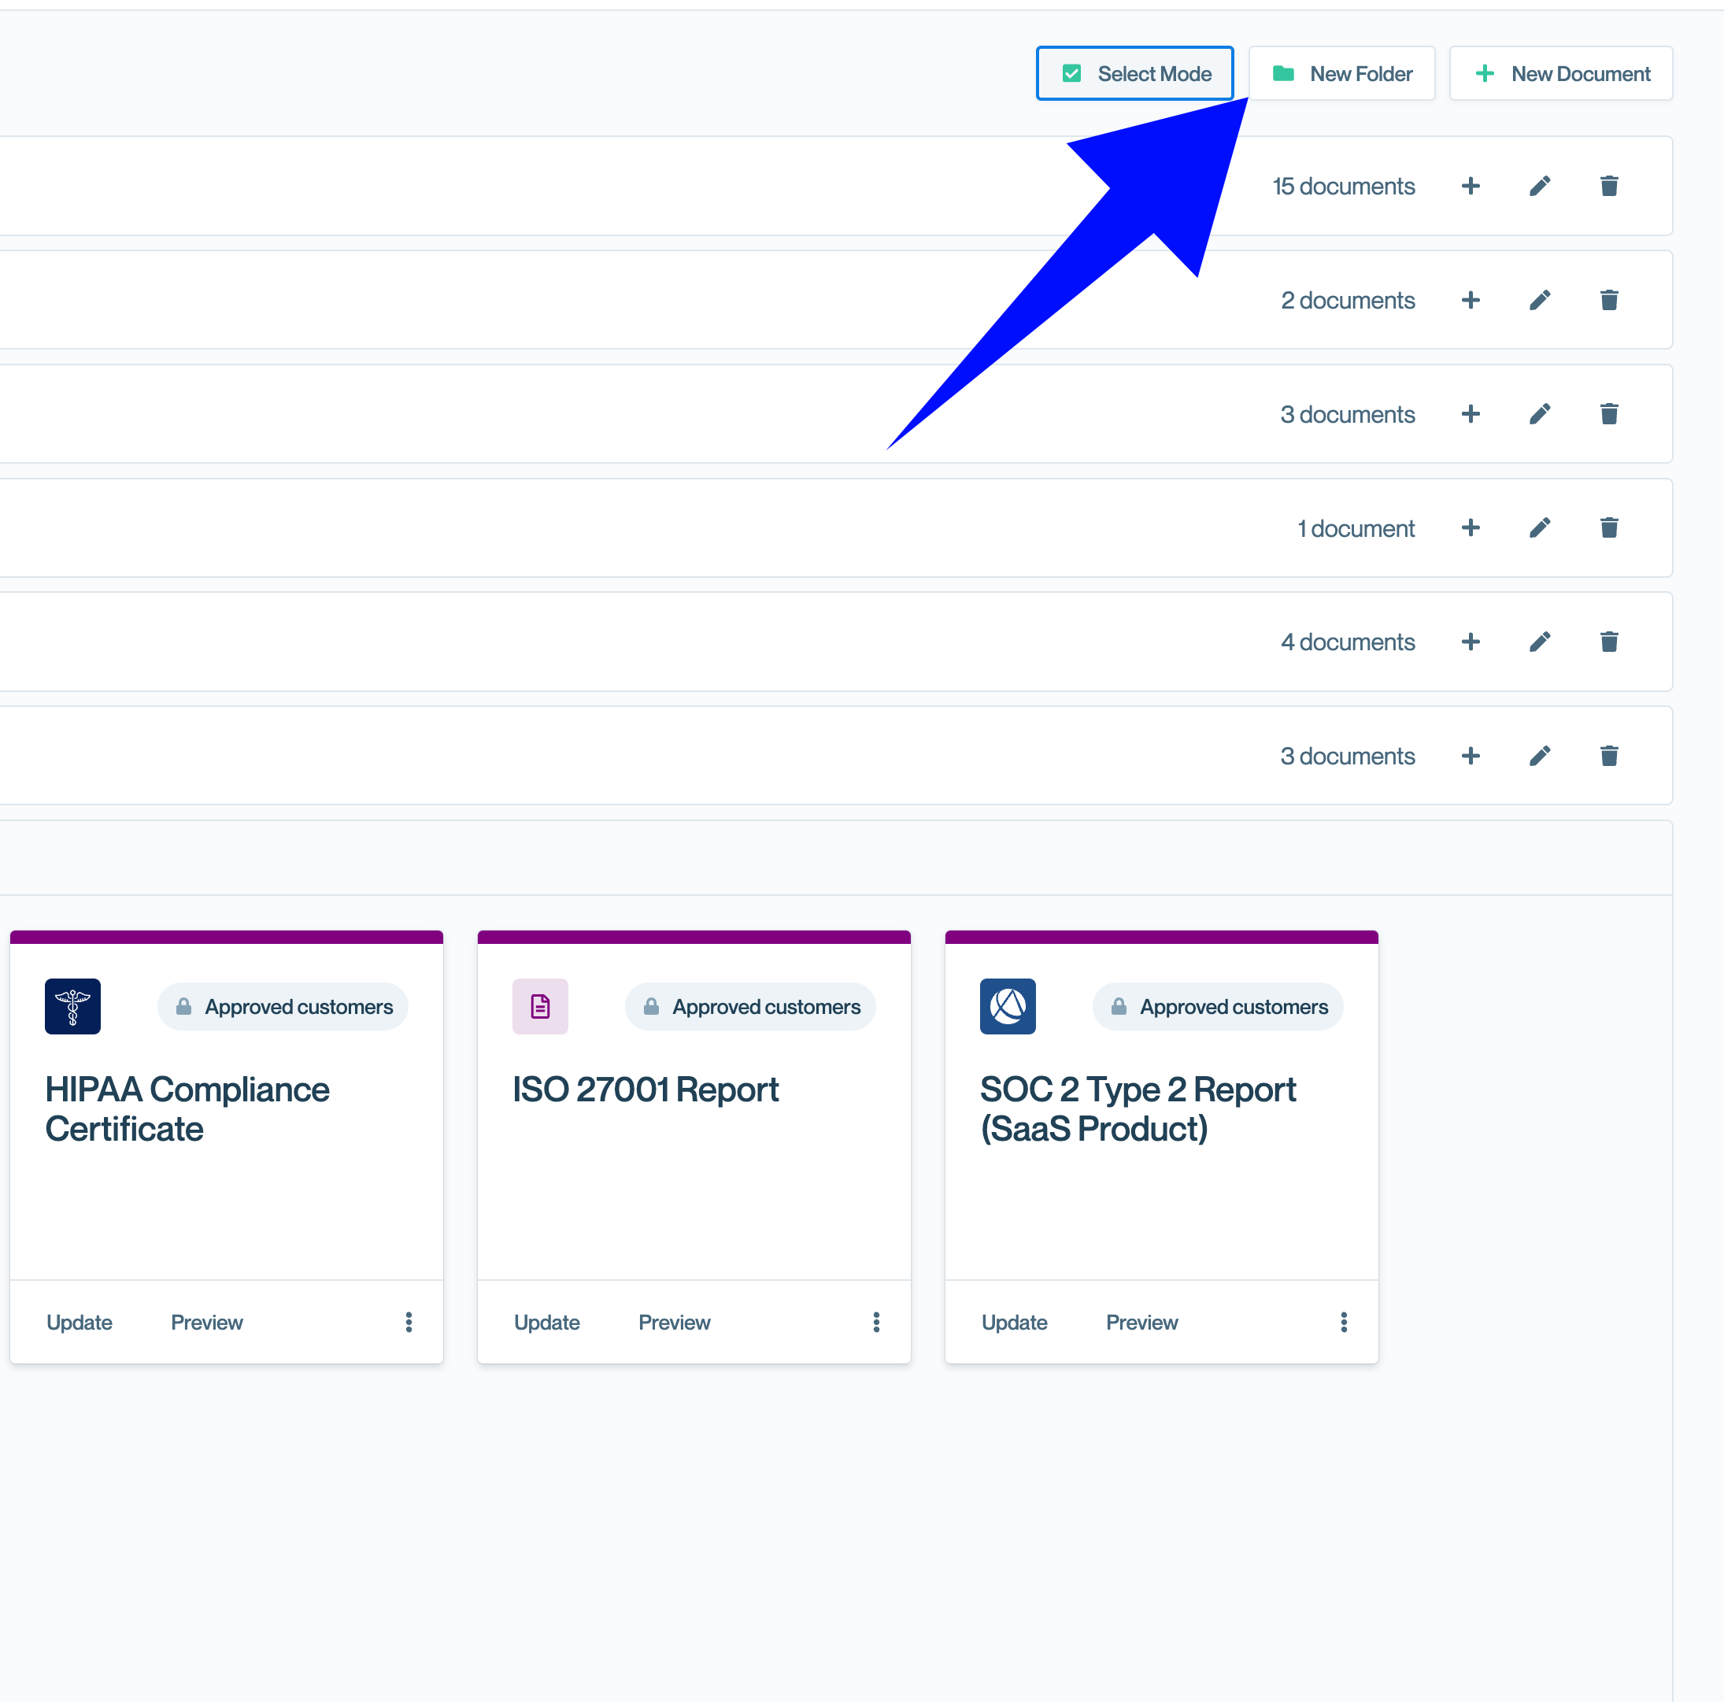Screen dimensions: 1724x1702
Task: Open ISO 27001 Report three-dot menu
Action: click(875, 1322)
